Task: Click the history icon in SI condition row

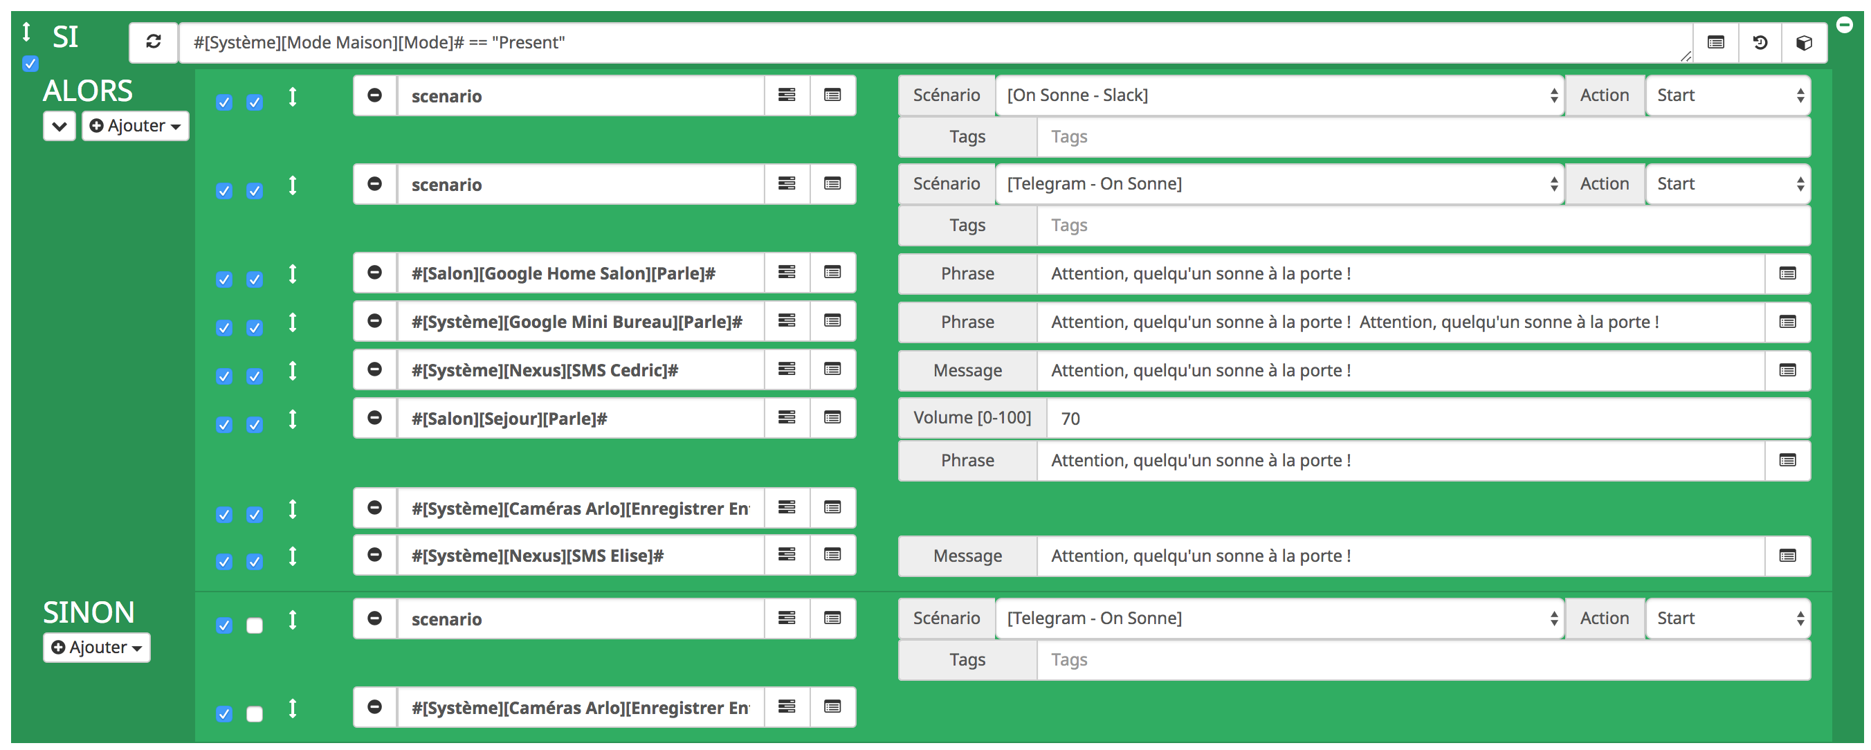Action: click(1760, 42)
